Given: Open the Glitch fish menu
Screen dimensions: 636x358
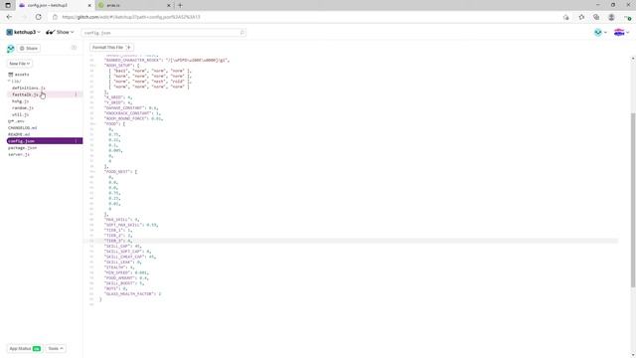Looking at the screenshot, I should [621, 33].
